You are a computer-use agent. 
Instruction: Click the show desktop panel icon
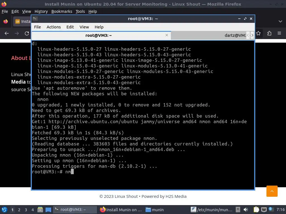click(48, 210)
